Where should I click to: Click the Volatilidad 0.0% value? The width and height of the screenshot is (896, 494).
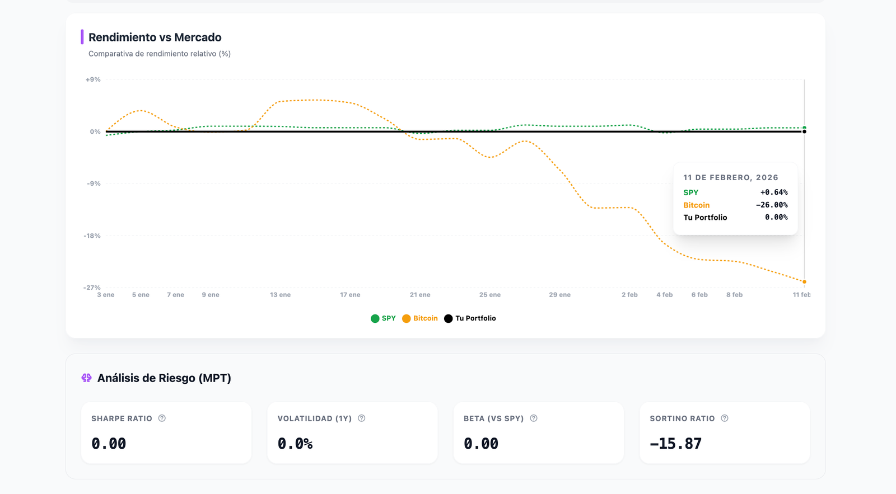coord(295,444)
